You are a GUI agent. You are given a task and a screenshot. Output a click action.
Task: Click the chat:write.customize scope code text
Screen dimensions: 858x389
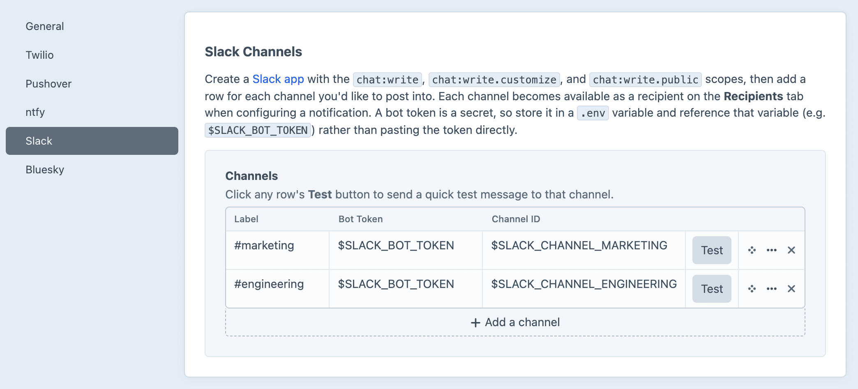494,79
